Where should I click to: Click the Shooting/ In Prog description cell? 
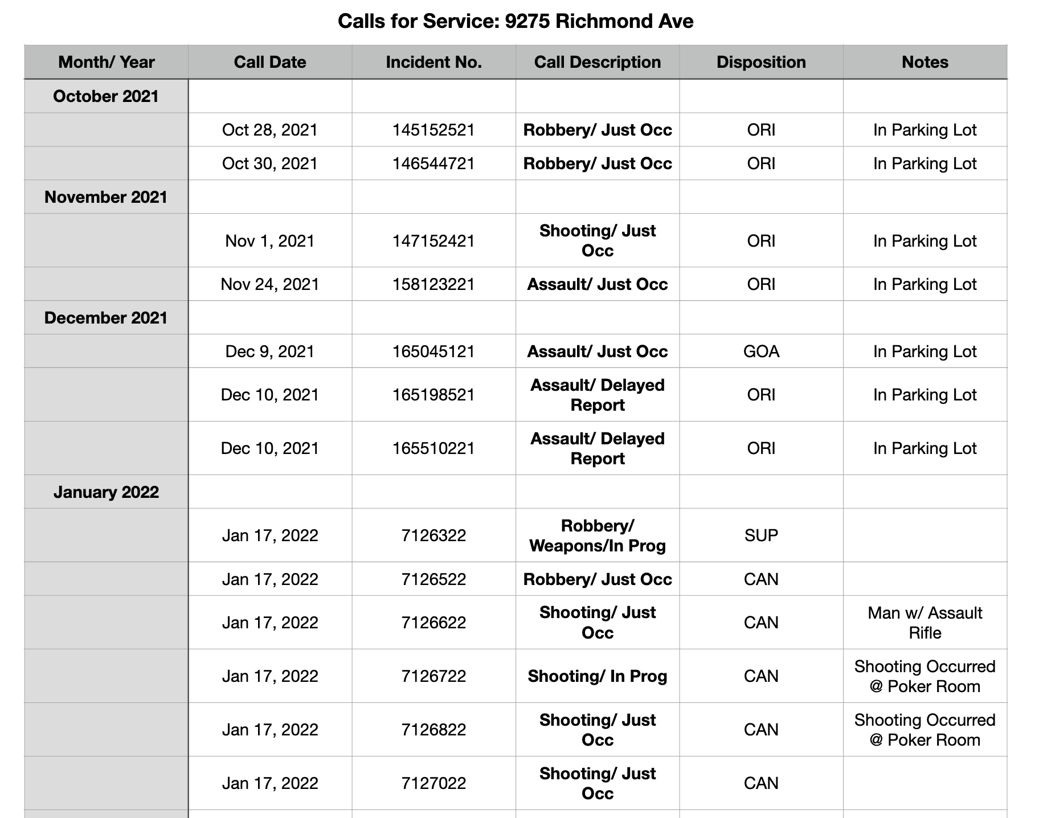point(598,676)
